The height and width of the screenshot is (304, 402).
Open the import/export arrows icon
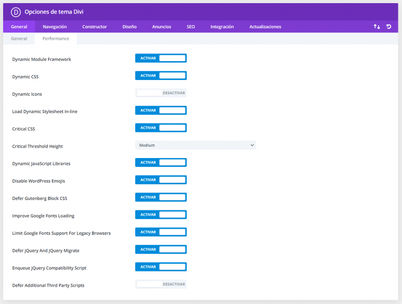(377, 27)
